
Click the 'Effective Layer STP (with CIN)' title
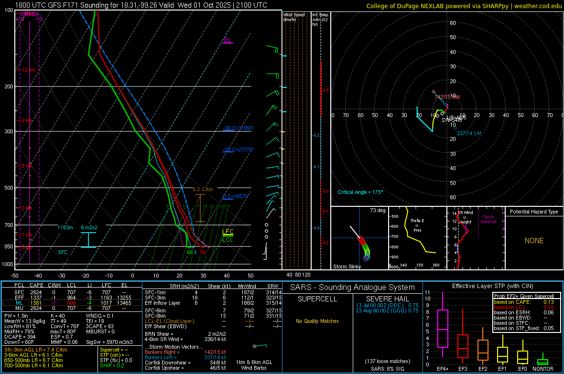[x=492, y=286]
